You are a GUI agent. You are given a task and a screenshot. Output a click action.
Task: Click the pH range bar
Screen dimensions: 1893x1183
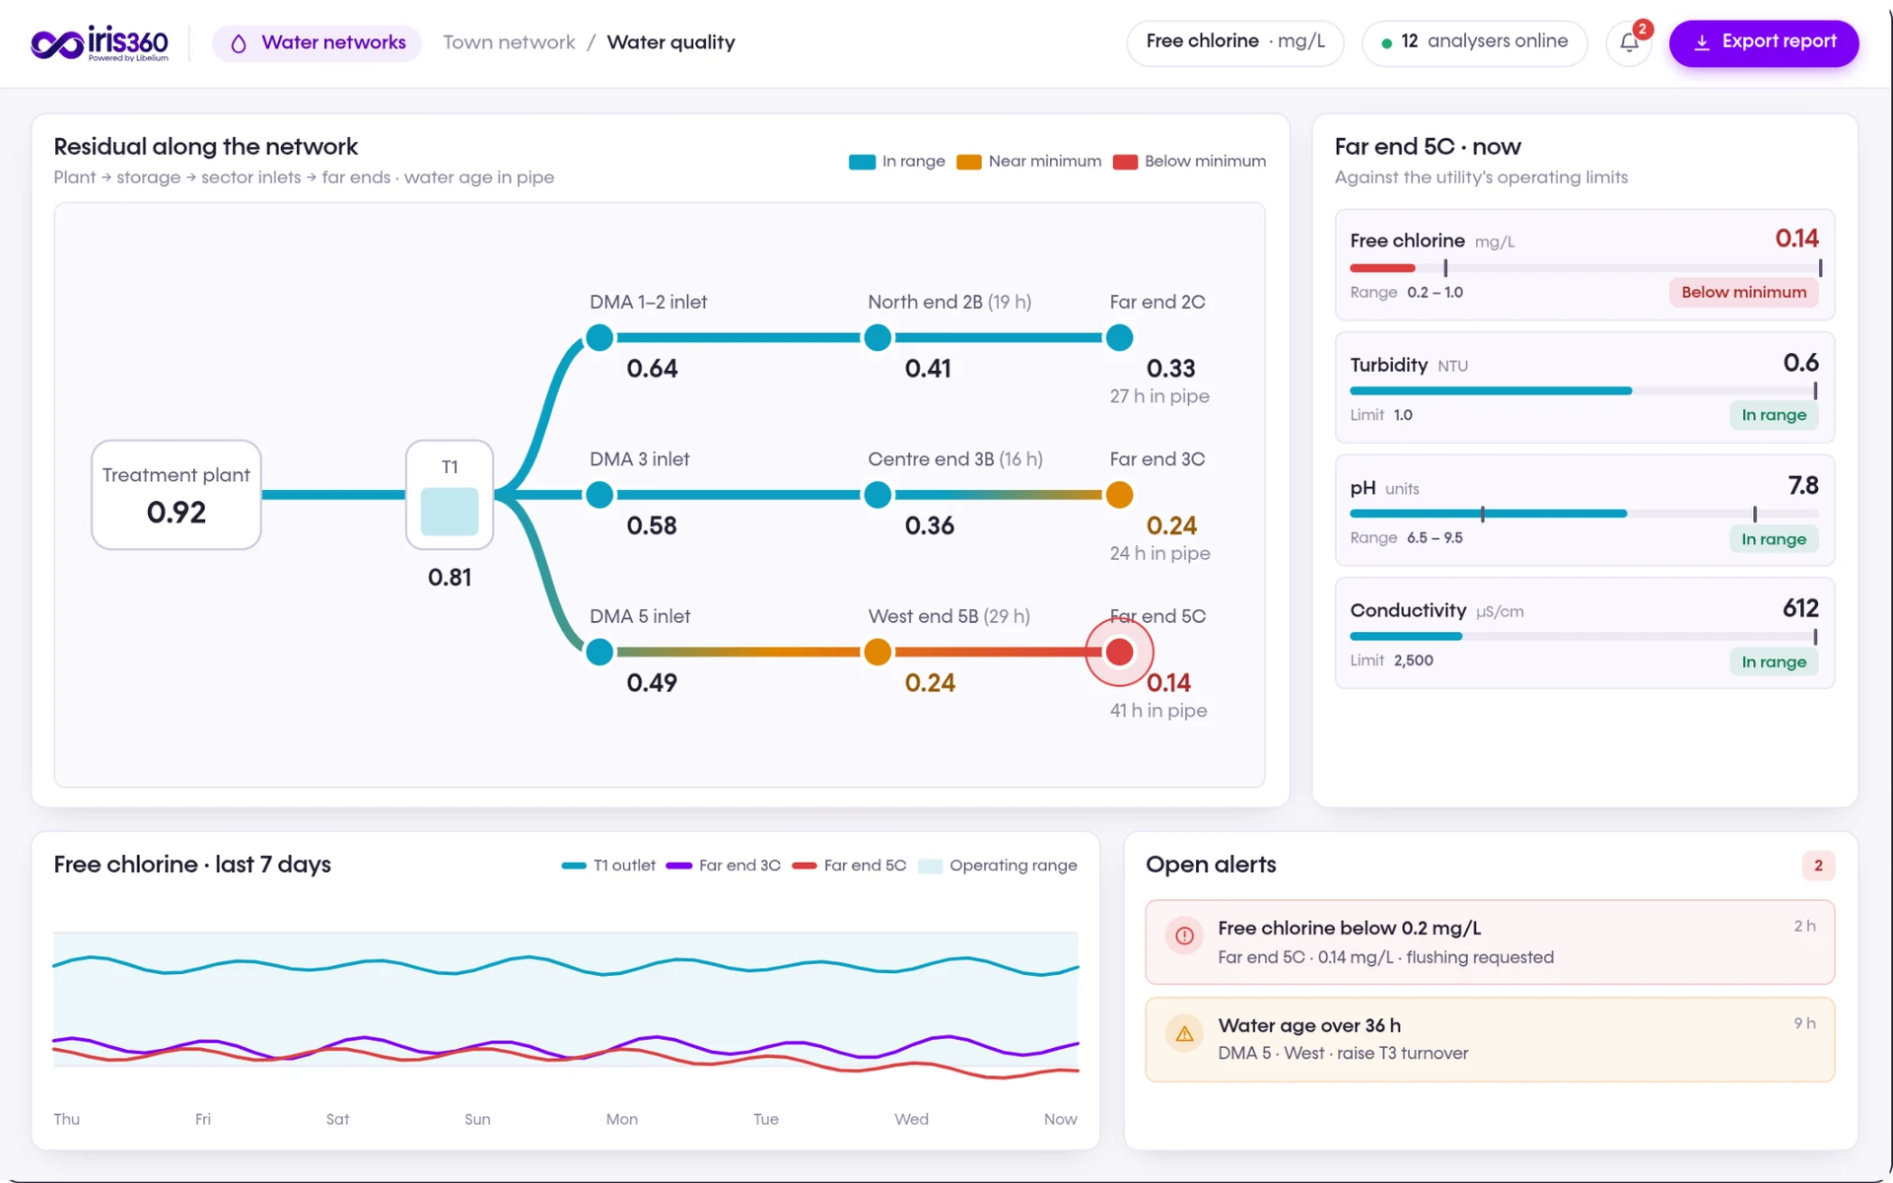pos(1584,514)
